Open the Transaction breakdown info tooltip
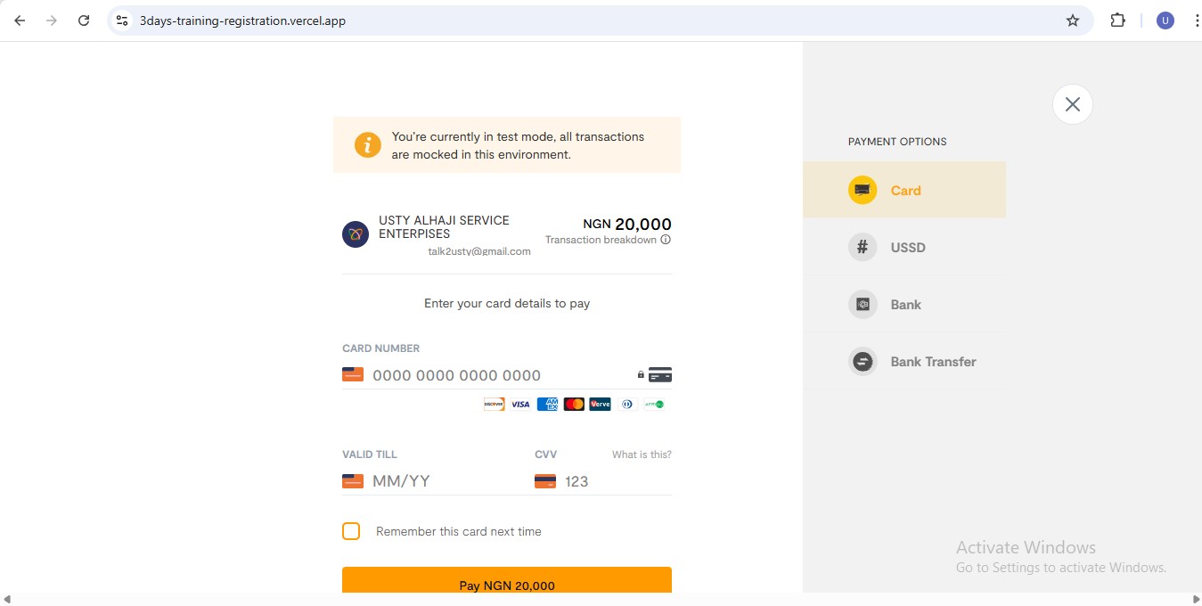This screenshot has width=1202, height=606. click(x=666, y=239)
